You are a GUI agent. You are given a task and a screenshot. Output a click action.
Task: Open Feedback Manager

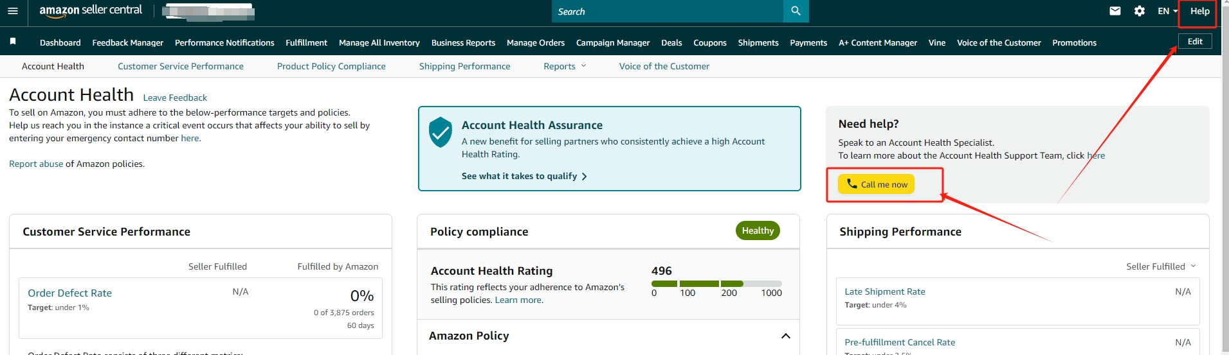(128, 43)
